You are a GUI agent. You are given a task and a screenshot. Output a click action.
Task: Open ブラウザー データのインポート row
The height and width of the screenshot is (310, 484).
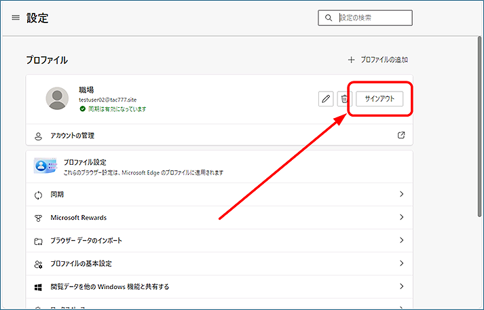219,241
